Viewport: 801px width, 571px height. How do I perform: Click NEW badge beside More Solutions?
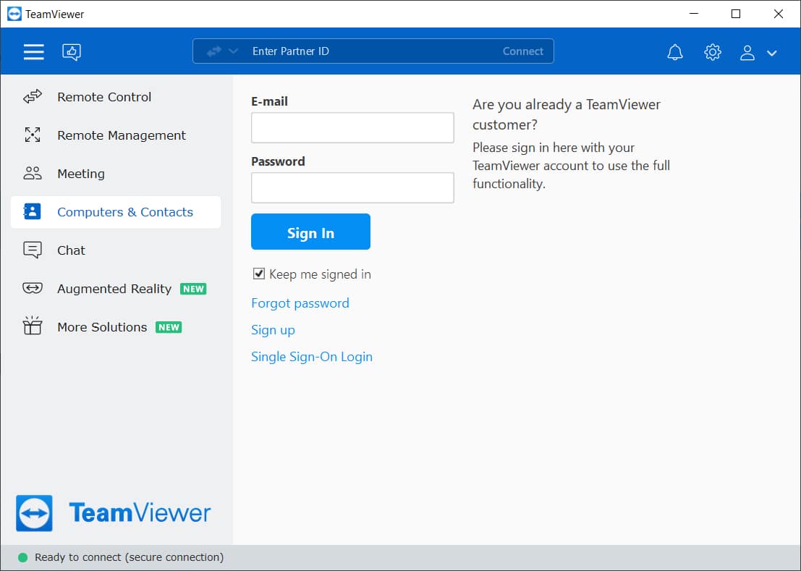[169, 327]
